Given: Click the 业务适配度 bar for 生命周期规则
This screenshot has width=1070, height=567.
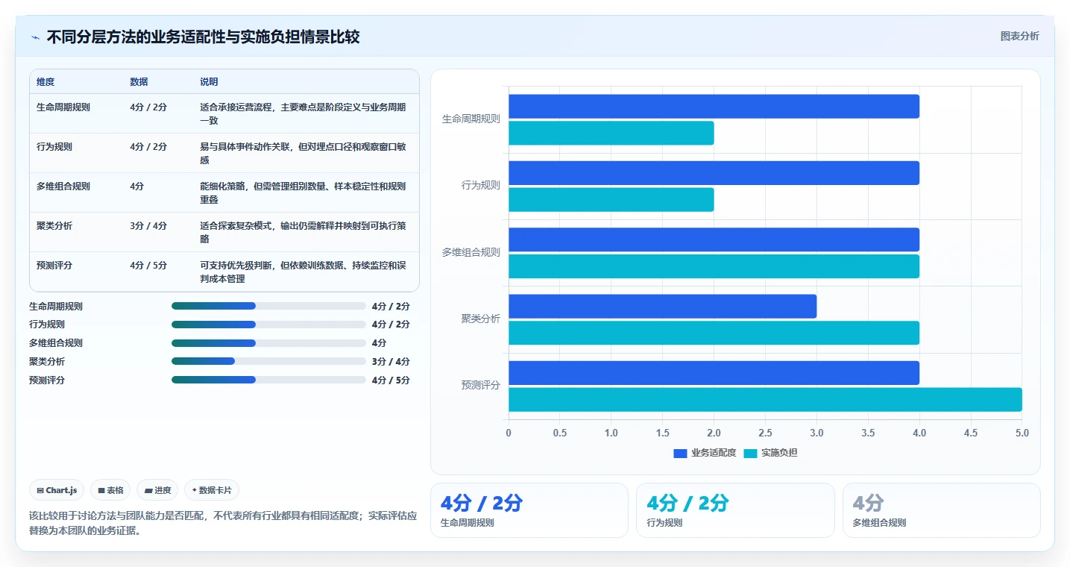Looking at the screenshot, I should tap(714, 107).
